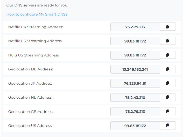
Task: Copy the Hulu US Streaming Address
Action: (x=167, y=55)
